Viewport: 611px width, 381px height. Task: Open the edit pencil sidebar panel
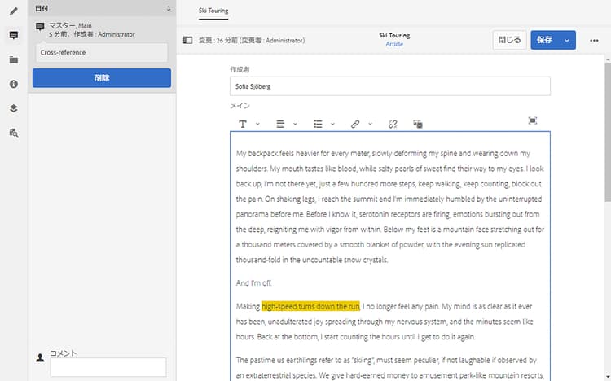tap(14, 11)
